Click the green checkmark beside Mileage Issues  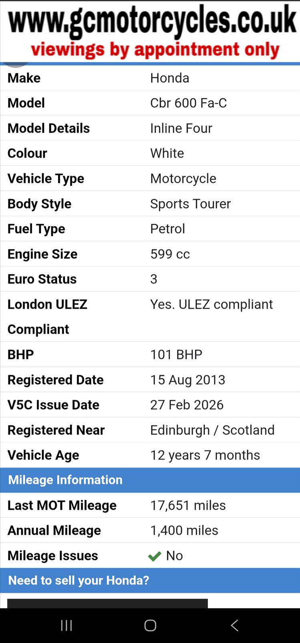(x=154, y=556)
